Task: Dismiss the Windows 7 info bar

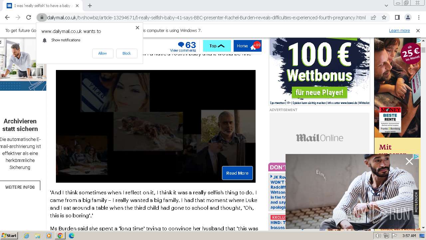Action: click(x=418, y=31)
